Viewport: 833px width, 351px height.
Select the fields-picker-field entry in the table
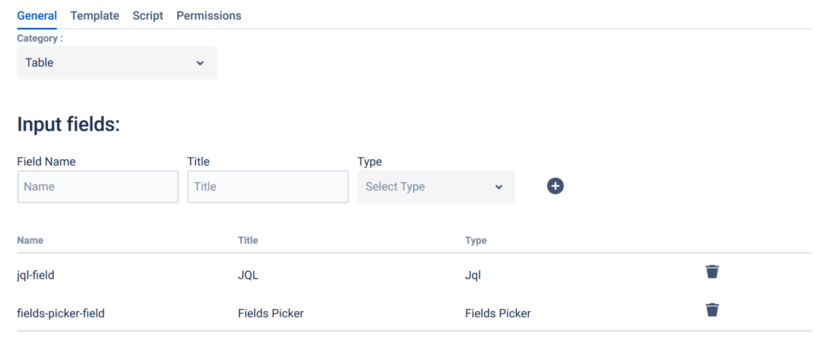pyautogui.click(x=61, y=313)
